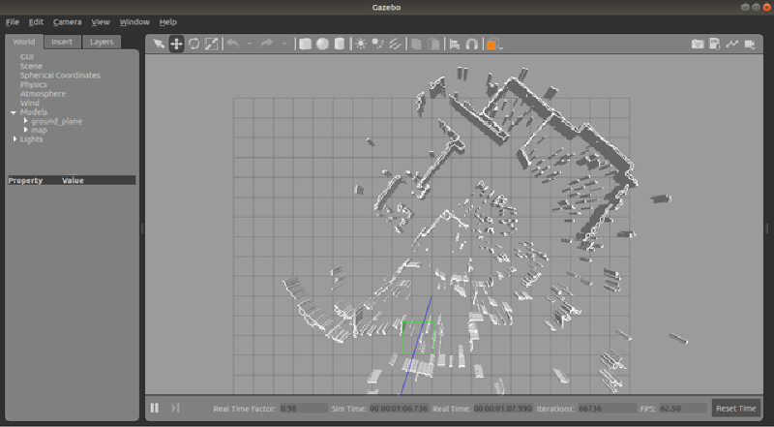Open the Help menu
Screen dimensions: 774x427
pos(167,21)
